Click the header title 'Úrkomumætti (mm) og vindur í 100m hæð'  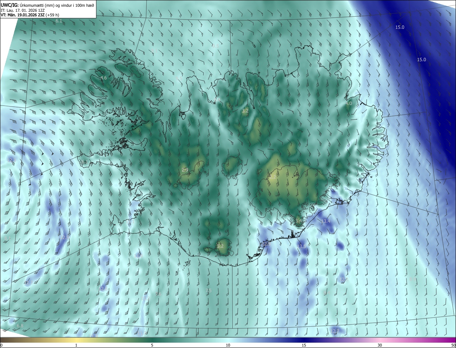[57, 5]
